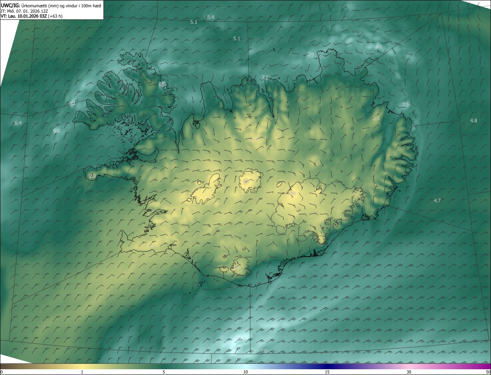Click the 15 mm tick on the legend

tap(327, 372)
